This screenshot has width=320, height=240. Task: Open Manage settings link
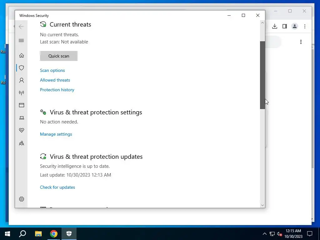point(56,134)
